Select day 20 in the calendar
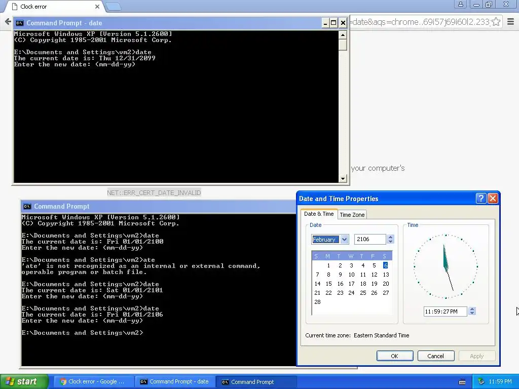Screen dimensions: 519x389 pyautogui.click(x=386, y=284)
